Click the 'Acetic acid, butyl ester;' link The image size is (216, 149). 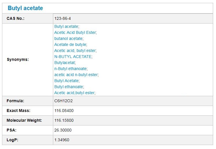[x=75, y=51]
